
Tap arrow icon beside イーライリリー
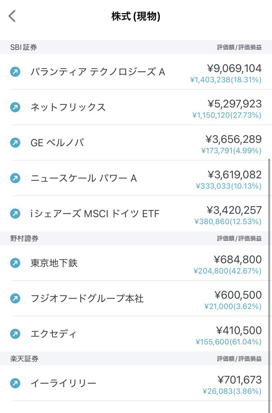[x=15, y=383]
